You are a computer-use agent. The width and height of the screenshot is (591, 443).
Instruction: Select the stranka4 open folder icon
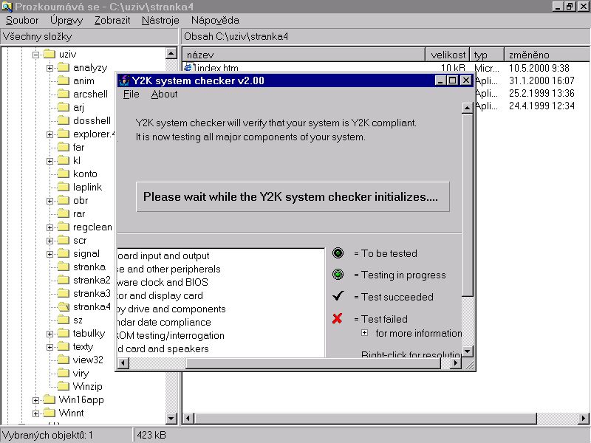64,306
